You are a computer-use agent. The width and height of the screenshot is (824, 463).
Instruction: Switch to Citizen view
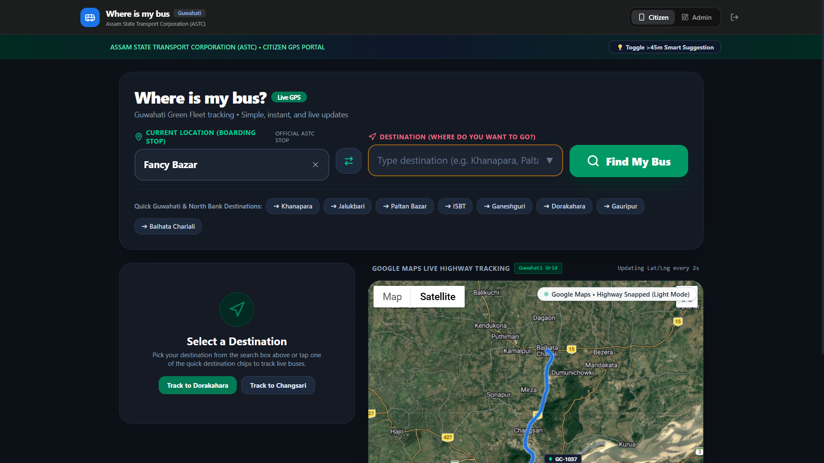(653, 17)
